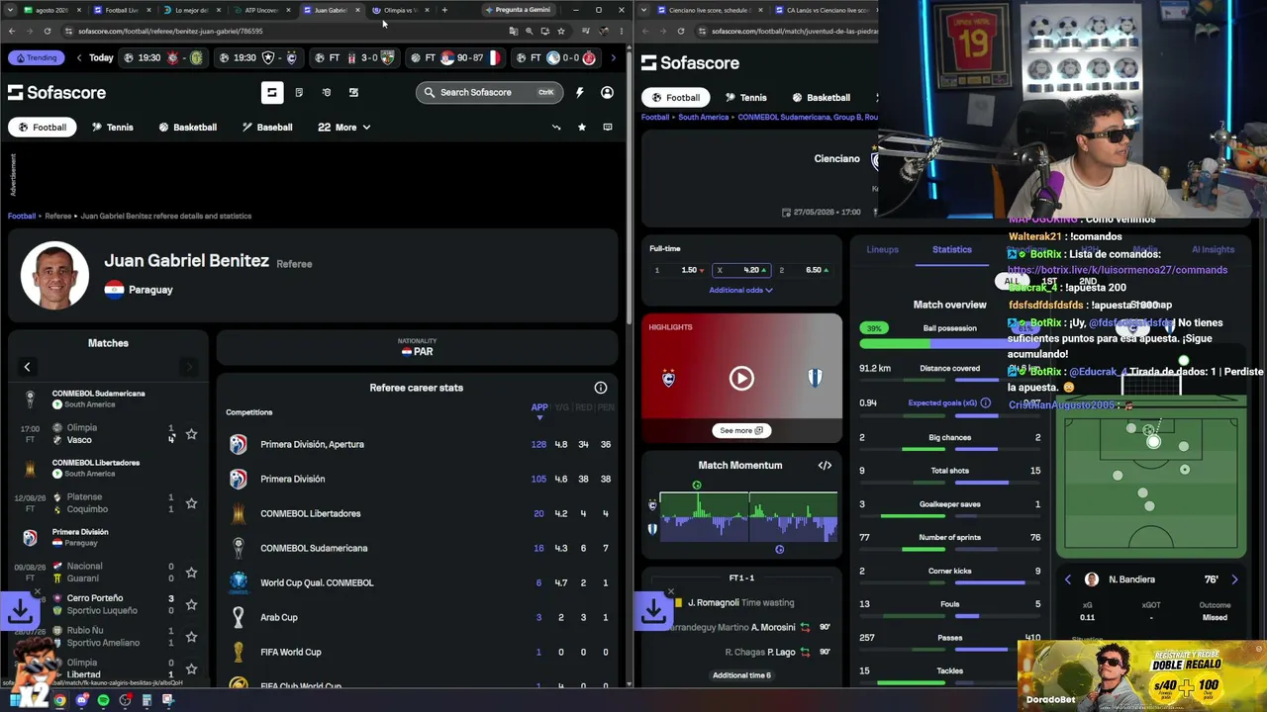Open the embed code icon next to Match Momentum

pyautogui.click(x=825, y=465)
